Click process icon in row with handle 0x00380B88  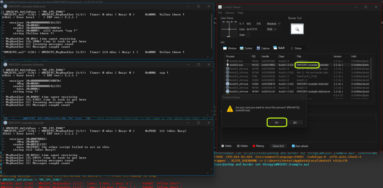pyautogui.click(x=228, y=73)
